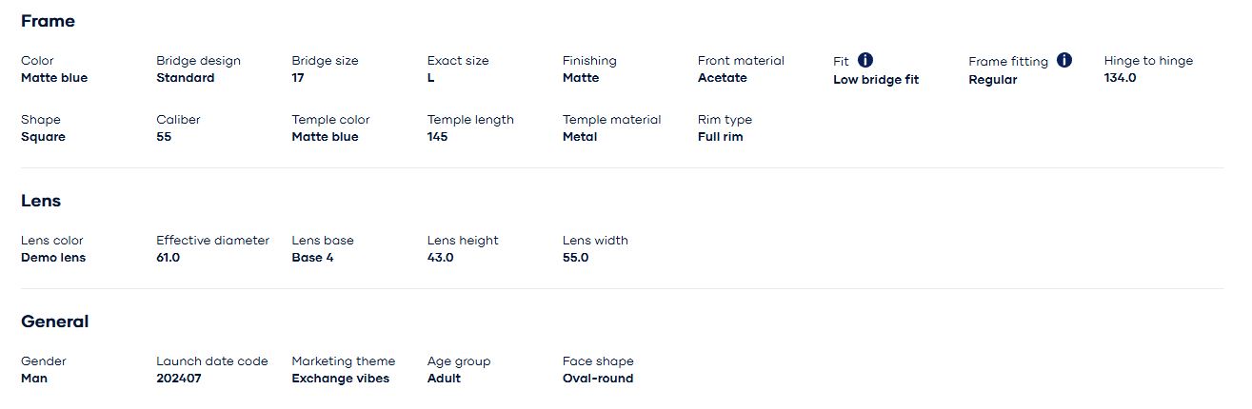
Task: Click the Lens section heading
Action: 41,201
